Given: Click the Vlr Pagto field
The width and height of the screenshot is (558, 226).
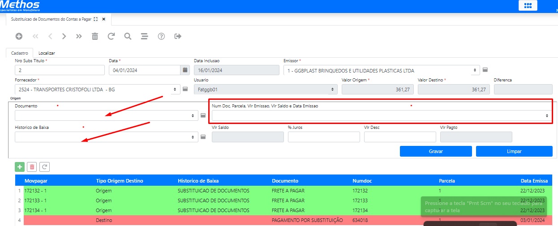Looking at the screenshot, I should click(476, 137).
